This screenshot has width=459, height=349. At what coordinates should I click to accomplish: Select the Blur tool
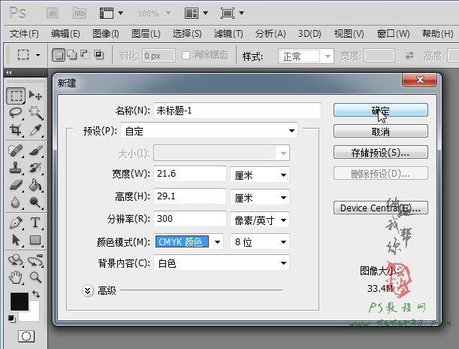tap(16, 202)
